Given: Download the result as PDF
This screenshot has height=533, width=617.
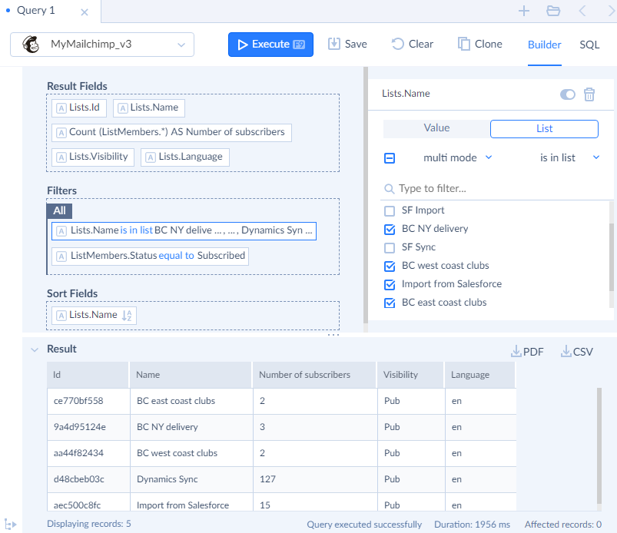Looking at the screenshot, I should 527,351.
